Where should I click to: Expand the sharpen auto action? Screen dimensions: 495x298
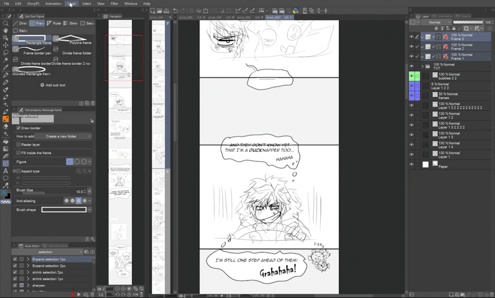[x=28, y=286]
